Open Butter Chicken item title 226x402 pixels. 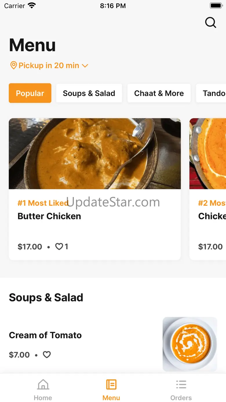49,216
